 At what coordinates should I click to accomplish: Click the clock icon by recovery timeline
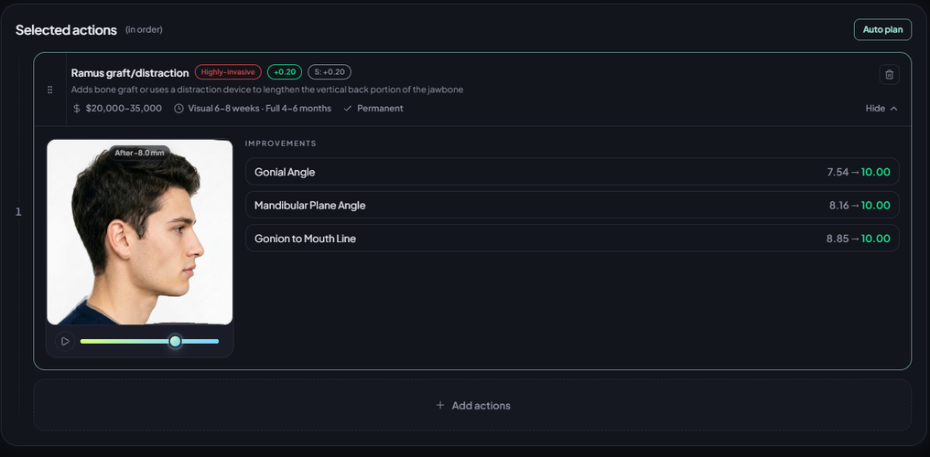click(178, 109)
